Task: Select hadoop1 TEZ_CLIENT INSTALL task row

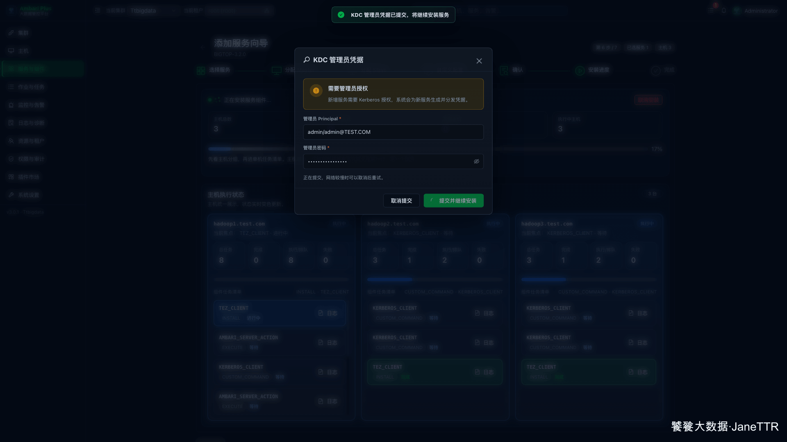Action: pos(280,313)
